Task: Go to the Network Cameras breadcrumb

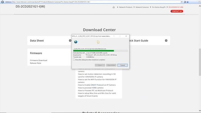Action: point(142,7)
